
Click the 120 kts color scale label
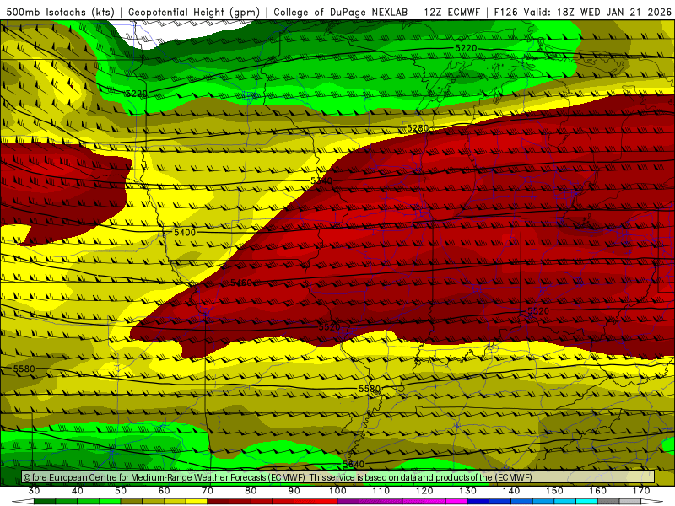(424, 491)
